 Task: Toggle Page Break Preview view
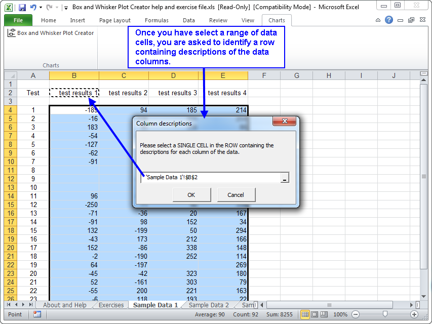[x=324, y=314]
